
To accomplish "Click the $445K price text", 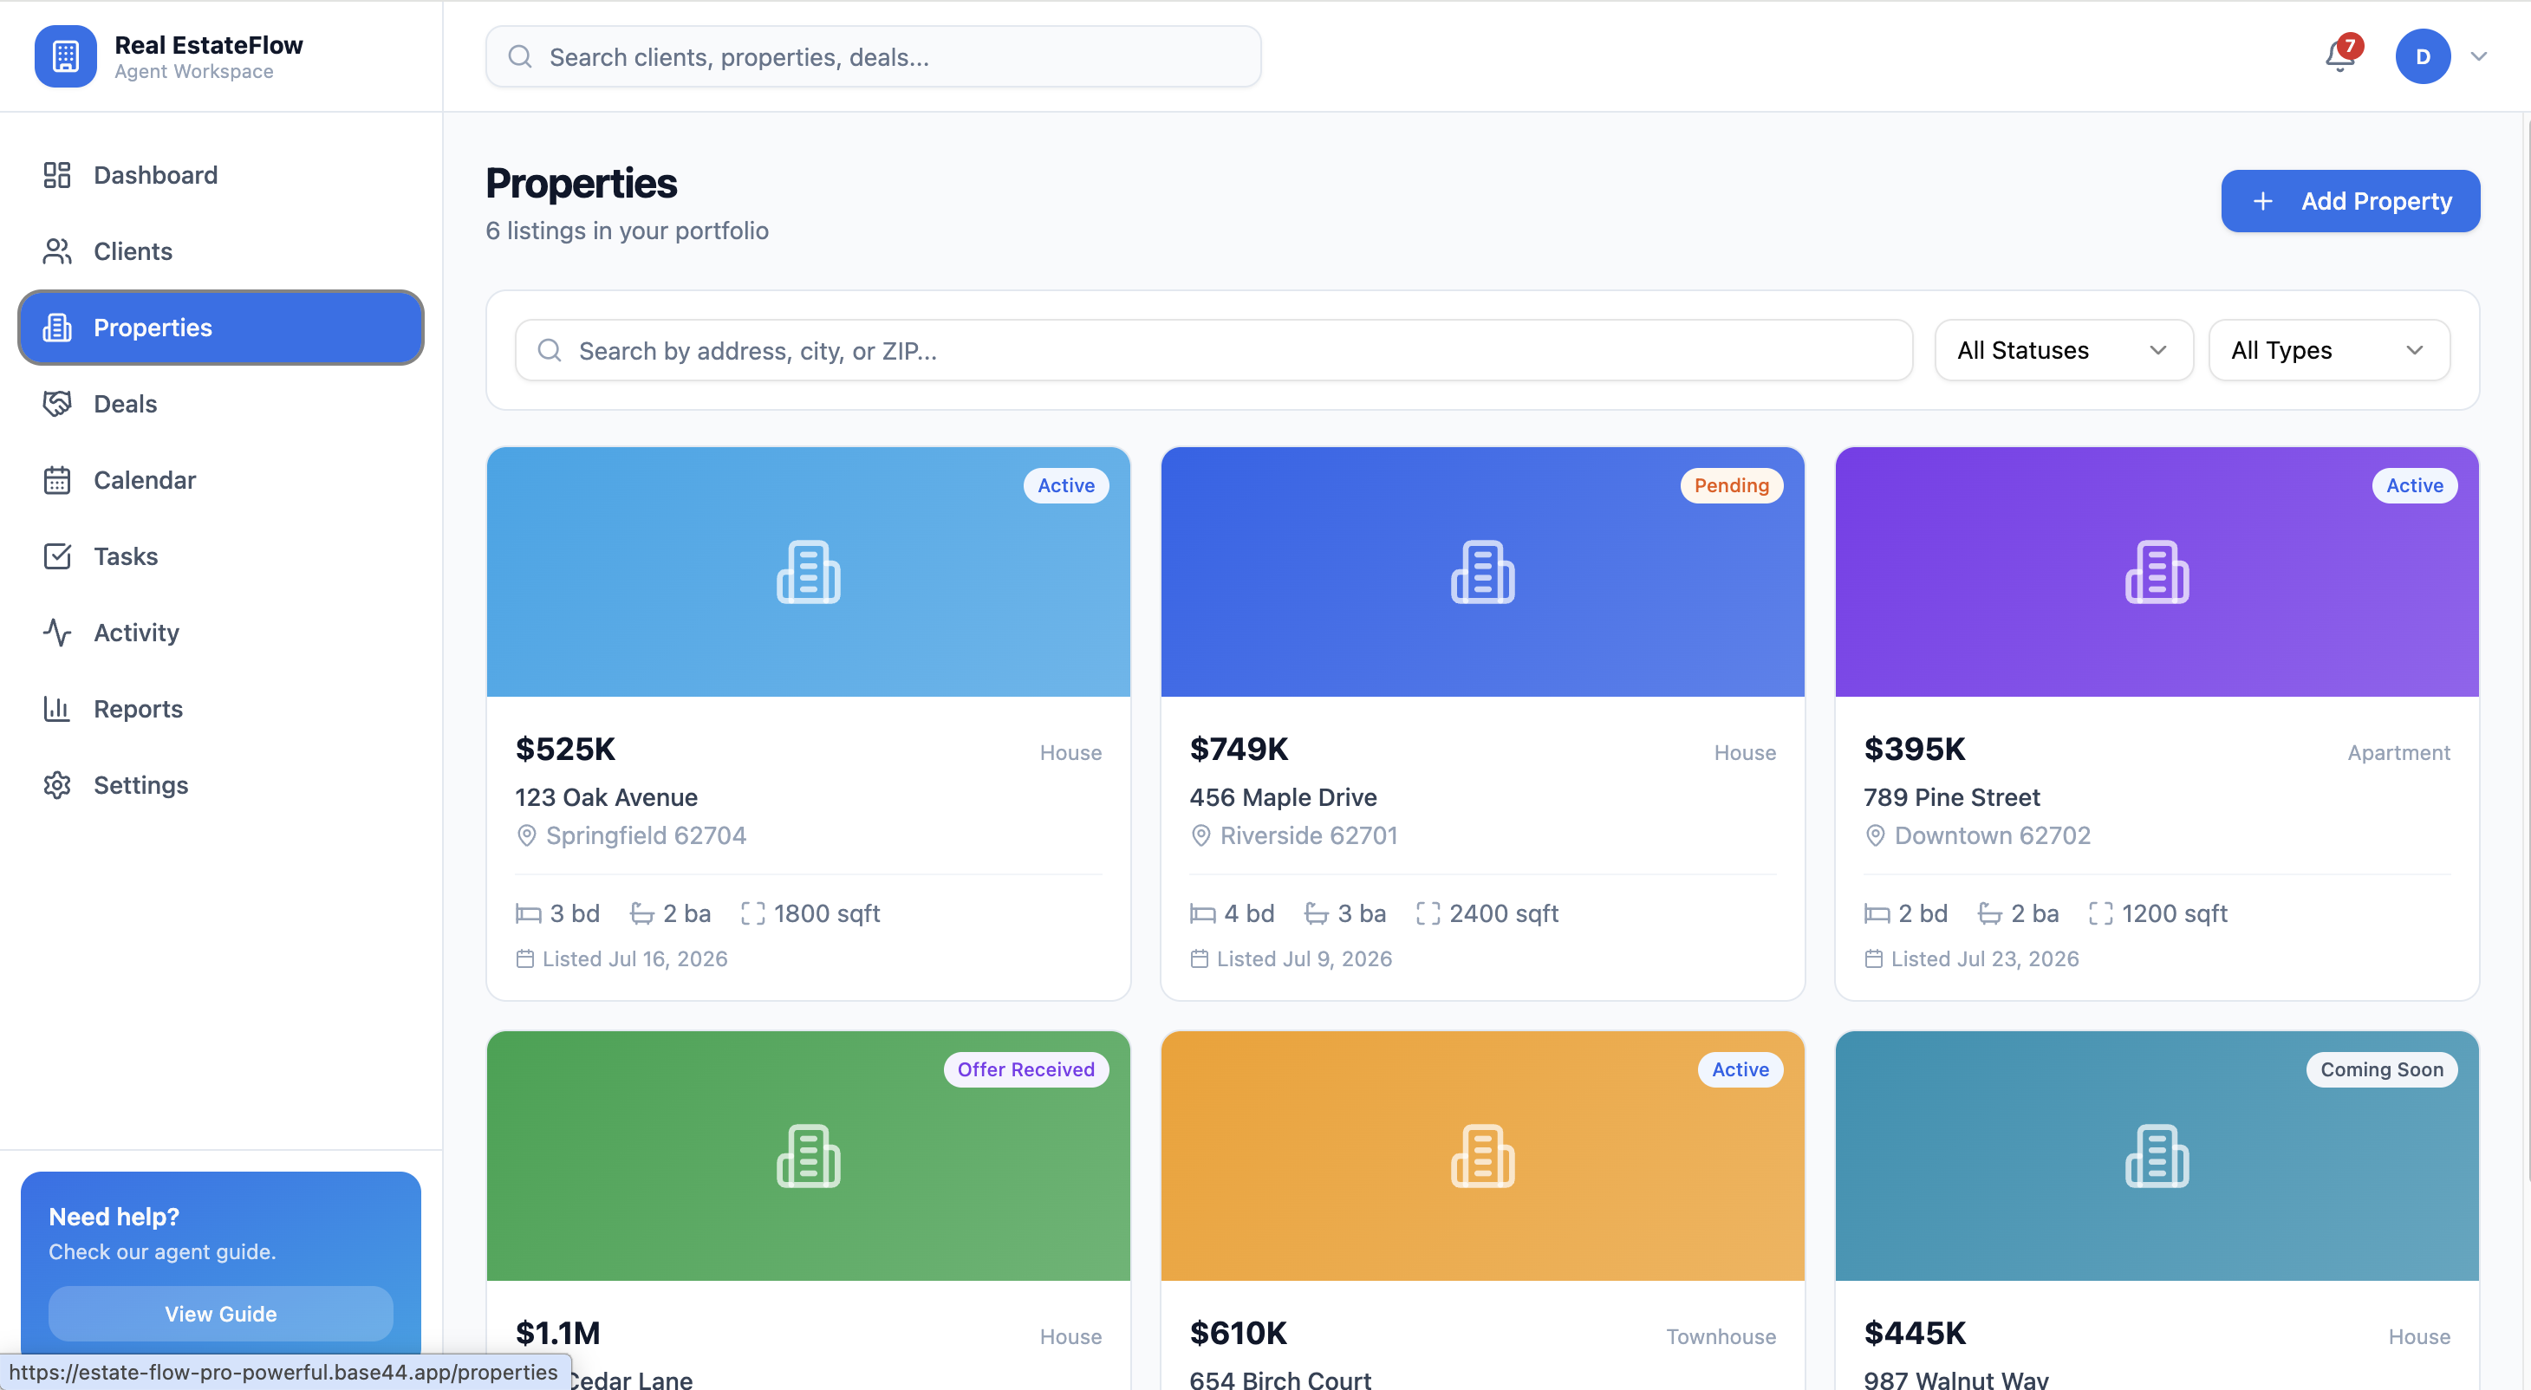I will [x=1915, y=1333].
